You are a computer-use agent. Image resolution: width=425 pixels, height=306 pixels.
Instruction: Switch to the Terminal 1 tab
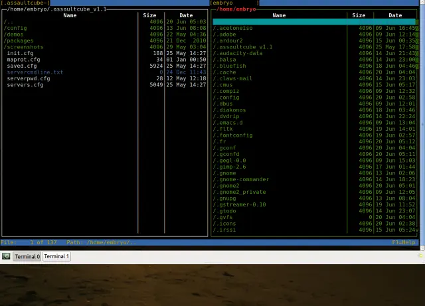click(56, 256)
